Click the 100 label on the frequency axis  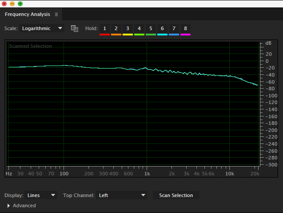tap(64, 174)
